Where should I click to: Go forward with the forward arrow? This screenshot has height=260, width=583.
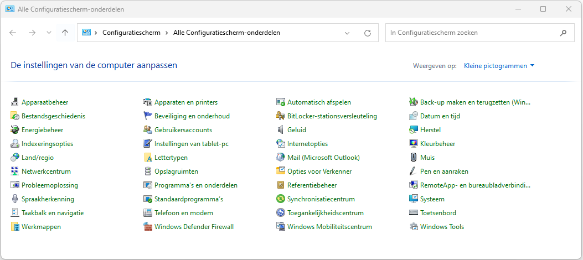point(32,33)
